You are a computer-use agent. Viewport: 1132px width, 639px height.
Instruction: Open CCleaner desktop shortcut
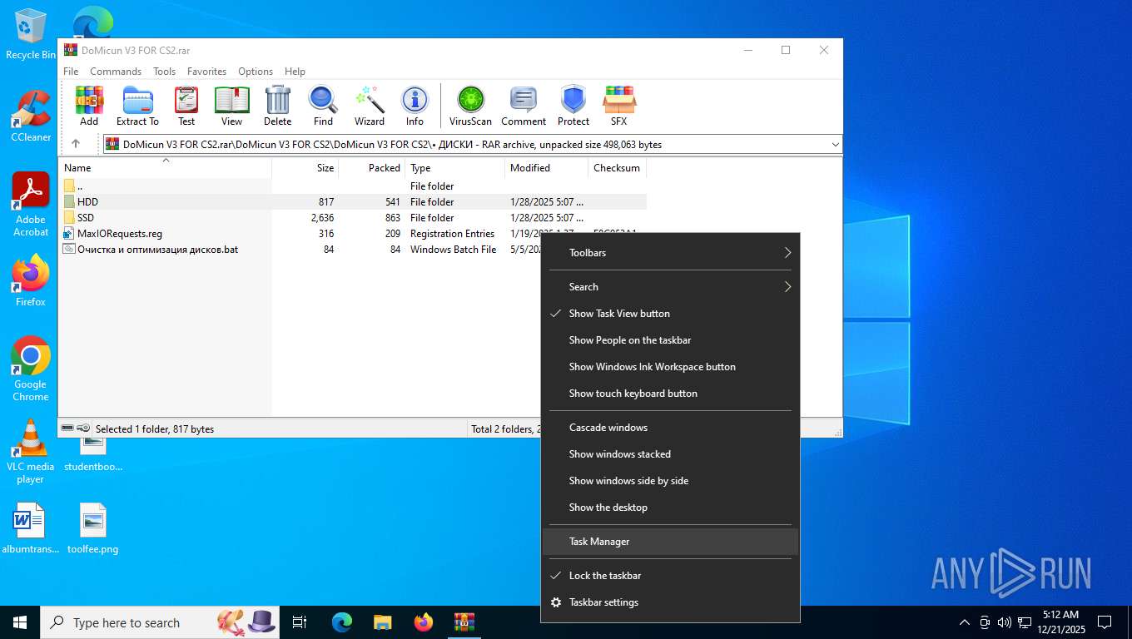click(31, 116)
